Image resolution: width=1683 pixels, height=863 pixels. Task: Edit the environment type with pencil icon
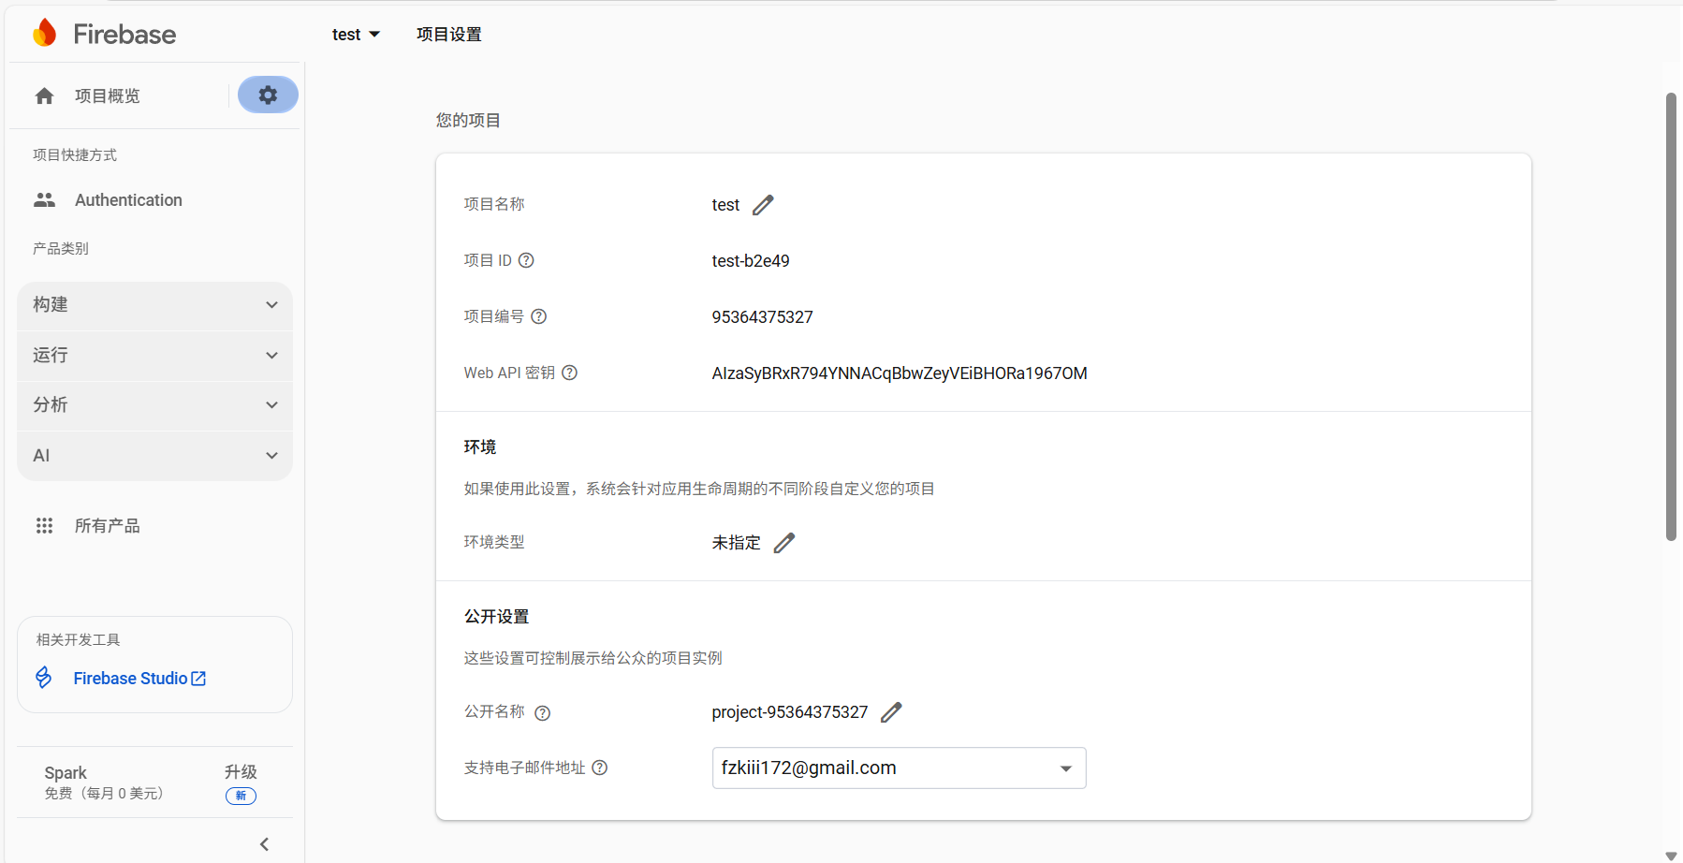(783, 543)
